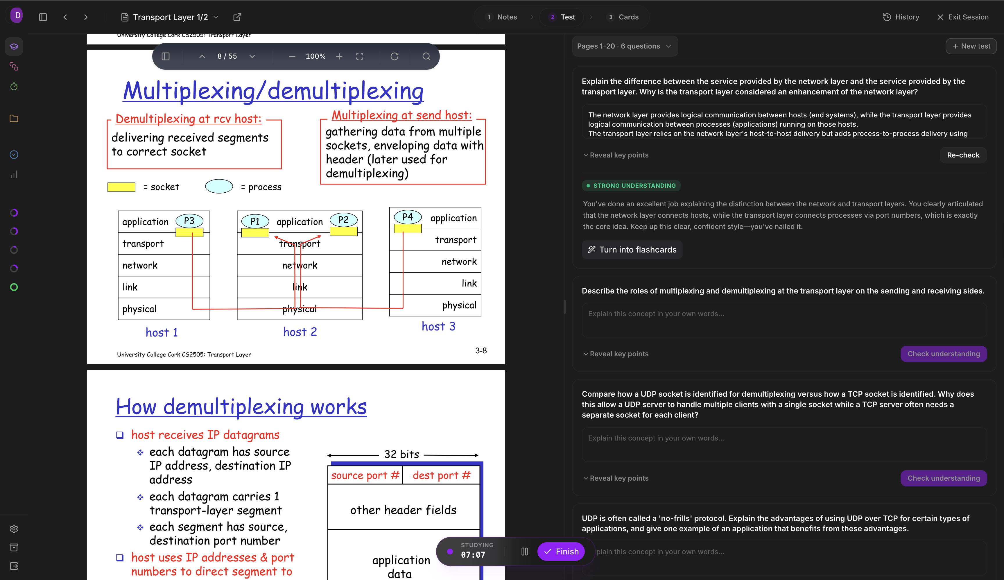The width and height of the screenshot is (1004, 580).
Task: Click the Multiplexing/demultiplexing slide title
Action: click(273, 91)
